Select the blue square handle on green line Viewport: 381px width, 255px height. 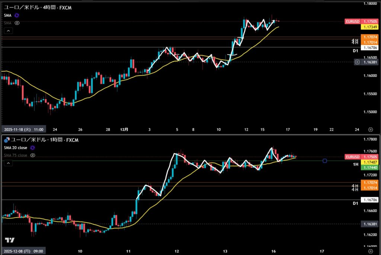[x=325, y=161]
